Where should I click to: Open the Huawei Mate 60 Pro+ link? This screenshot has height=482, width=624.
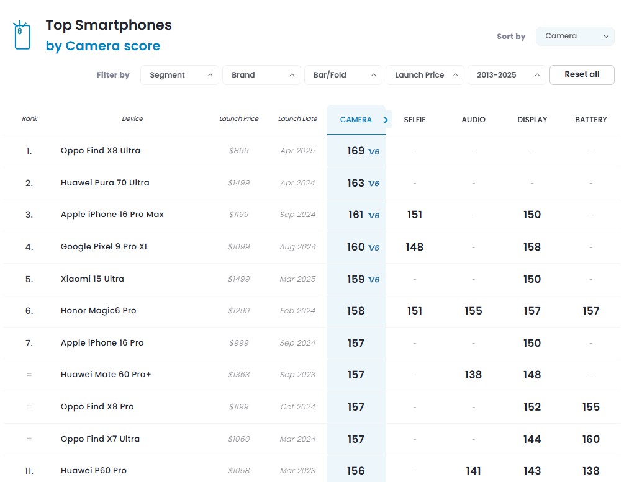pos(106,375)
